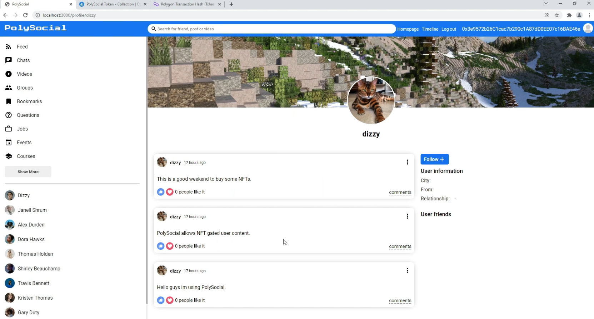Viewport: 594px width, 319px height.
Task: Click dizzy avatar on the NFTs weekend post
Action: (x=162, y=162)
